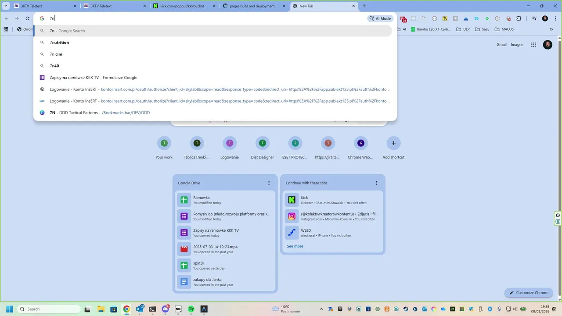
Task: Open 'Pomysły do (niedo)rozwoju platformy' Drive form
Action: point(226,216)
